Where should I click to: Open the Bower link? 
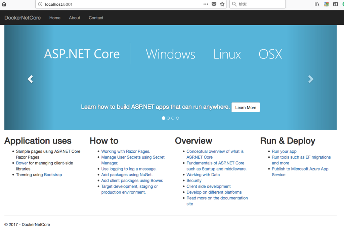[x=22, y=163]
